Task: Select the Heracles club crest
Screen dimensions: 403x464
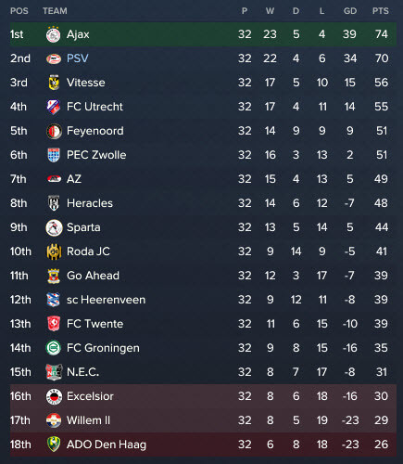Action: point(54,203)
